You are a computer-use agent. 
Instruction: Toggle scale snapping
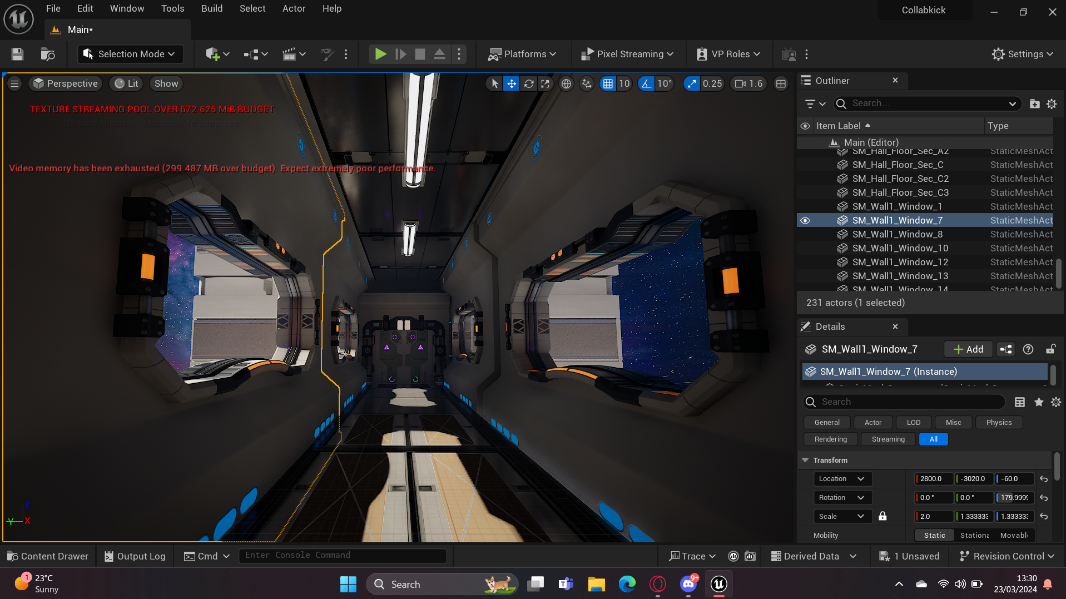pos(691,83)
